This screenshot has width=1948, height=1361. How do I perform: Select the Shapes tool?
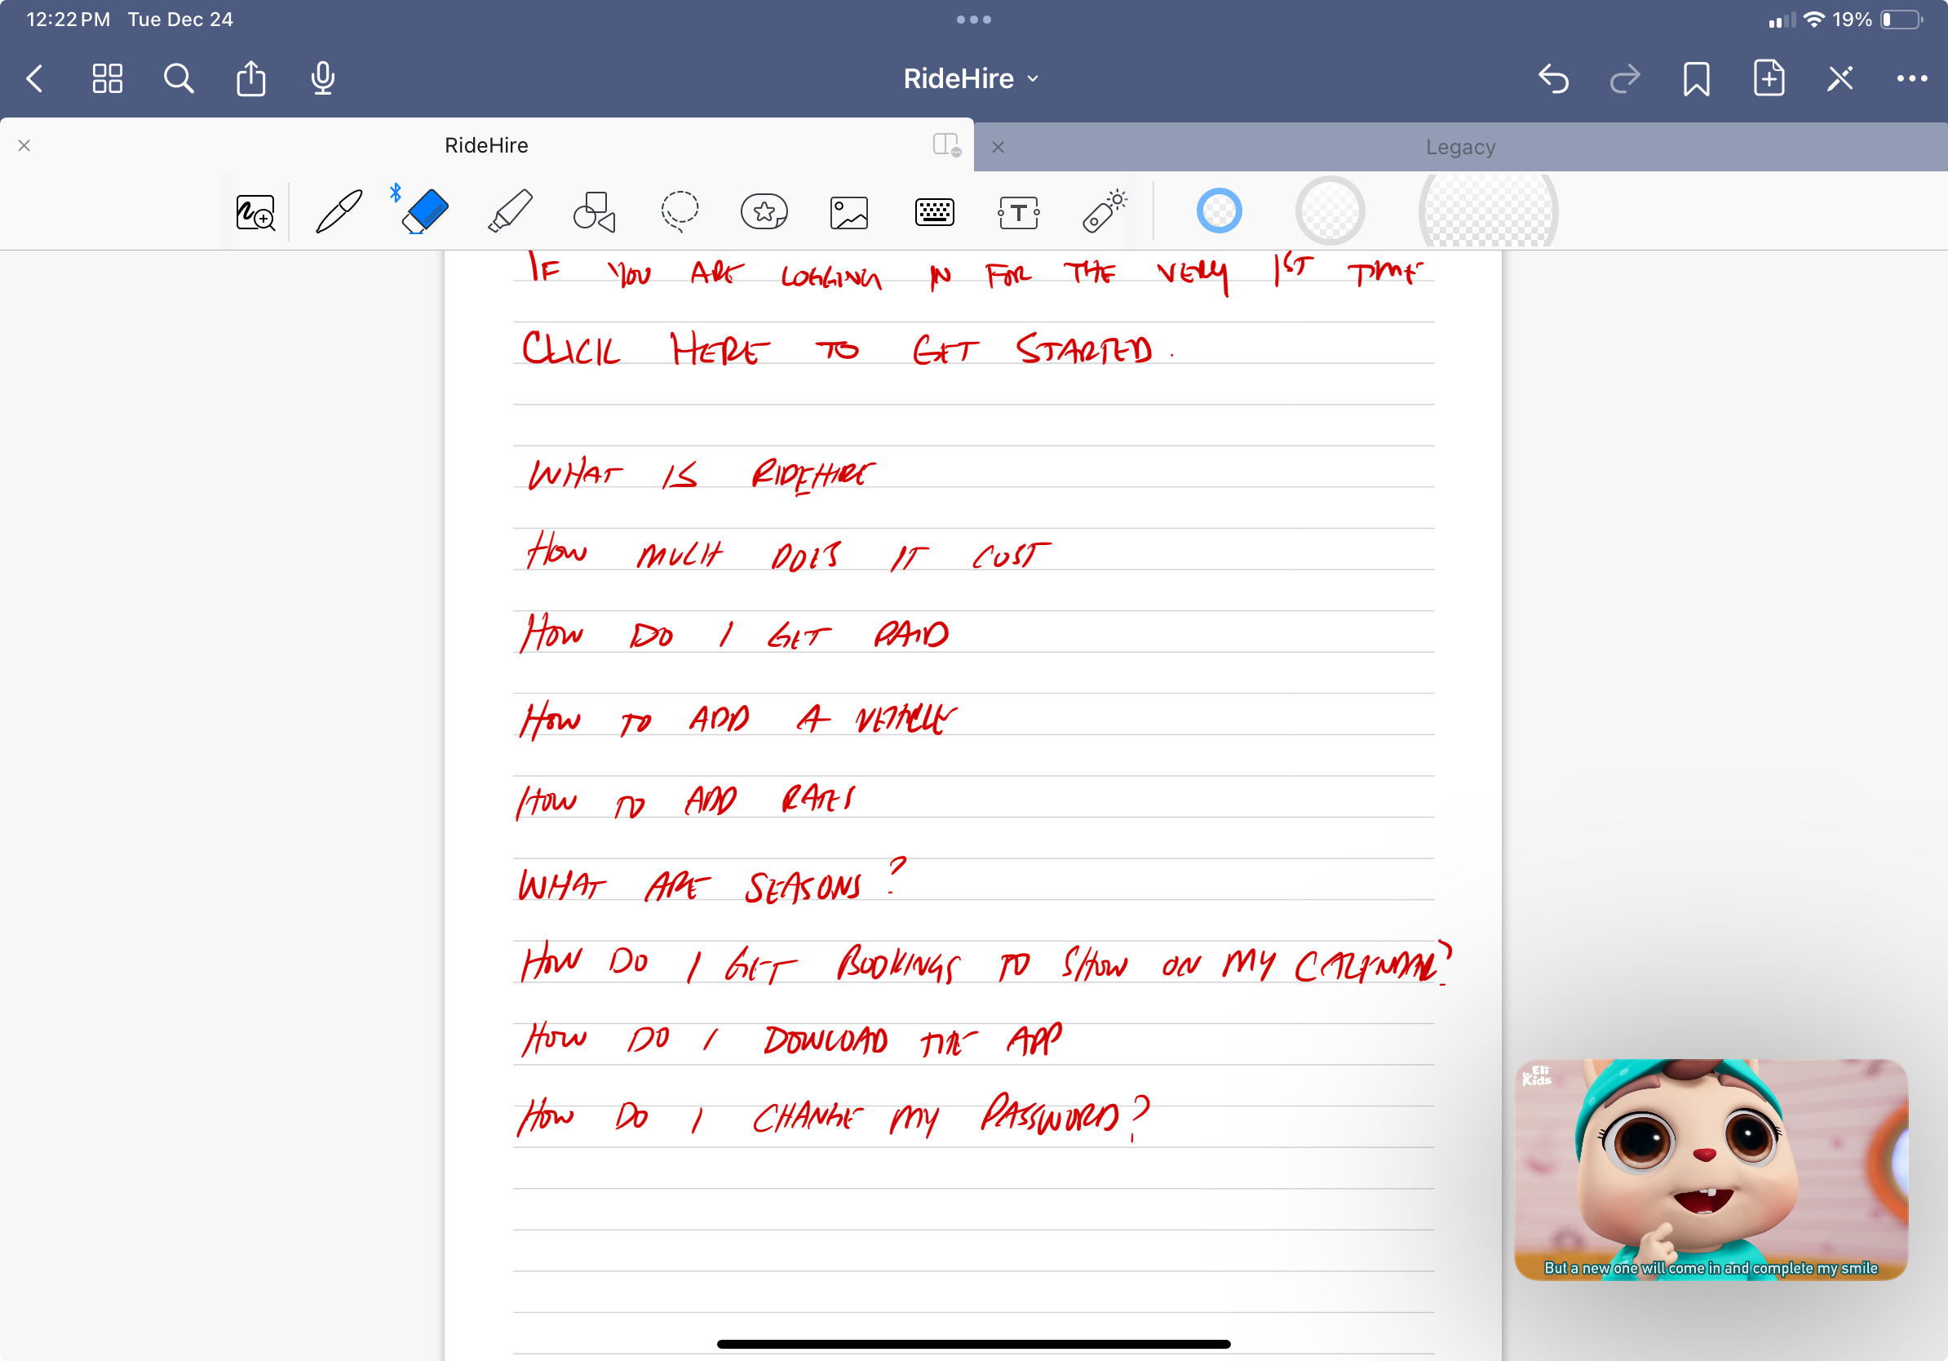(x=594, y=211)
